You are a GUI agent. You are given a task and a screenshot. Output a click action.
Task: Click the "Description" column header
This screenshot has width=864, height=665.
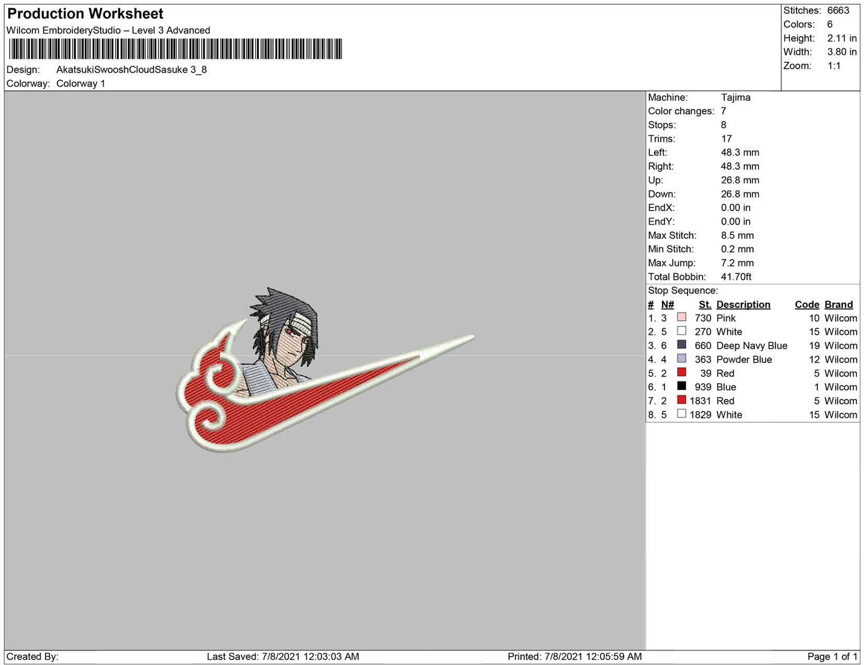click(x=743, y=304)
